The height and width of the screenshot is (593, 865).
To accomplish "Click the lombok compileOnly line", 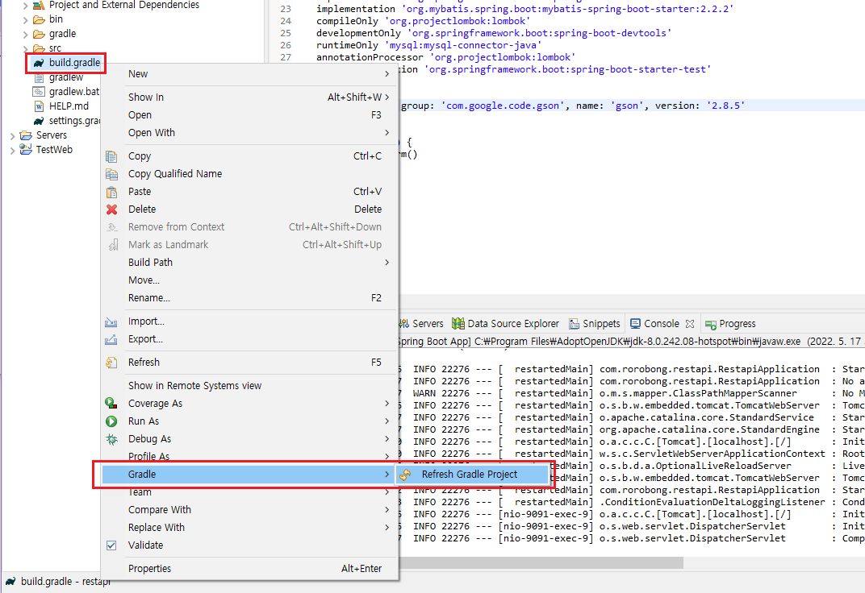I will click(x=423, y=21).
